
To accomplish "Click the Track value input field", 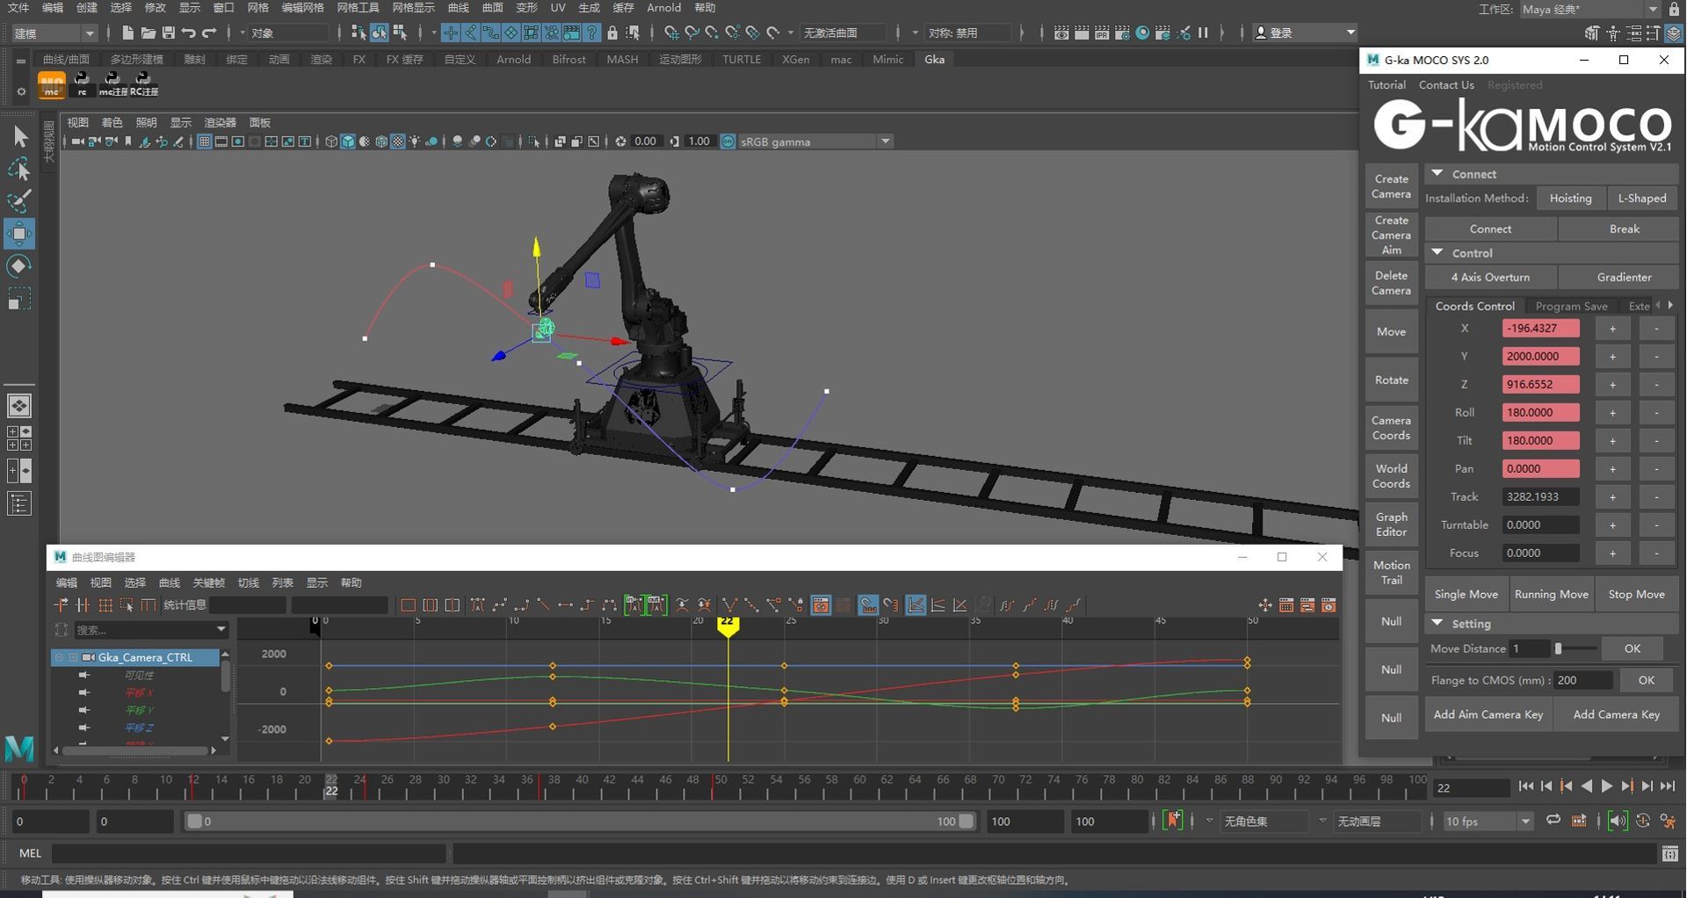I will (x=1540, y=496).
